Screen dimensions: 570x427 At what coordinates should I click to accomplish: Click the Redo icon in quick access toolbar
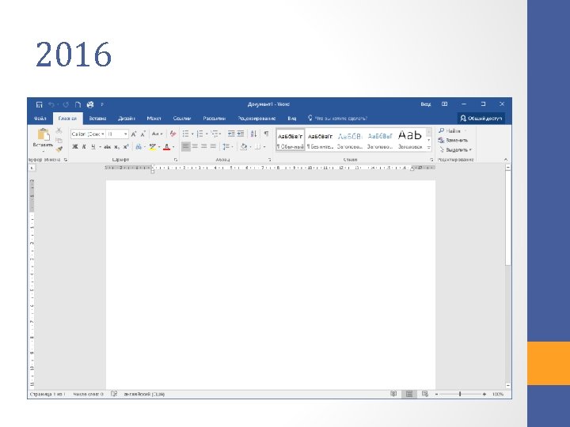click(66, 104)
